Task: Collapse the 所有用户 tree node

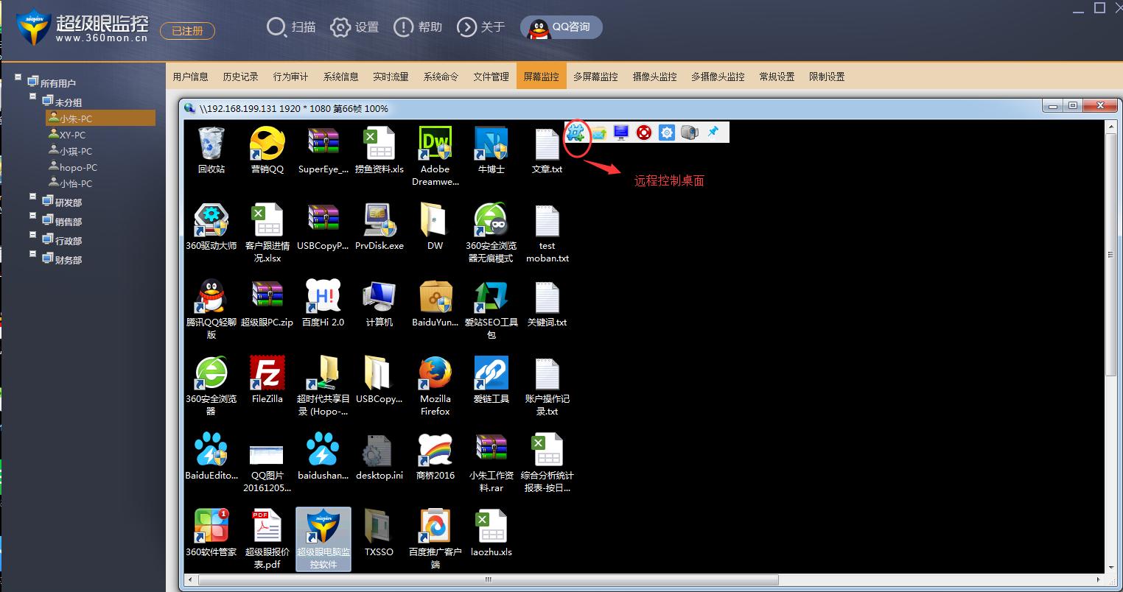Action: (x=18, y=77)
